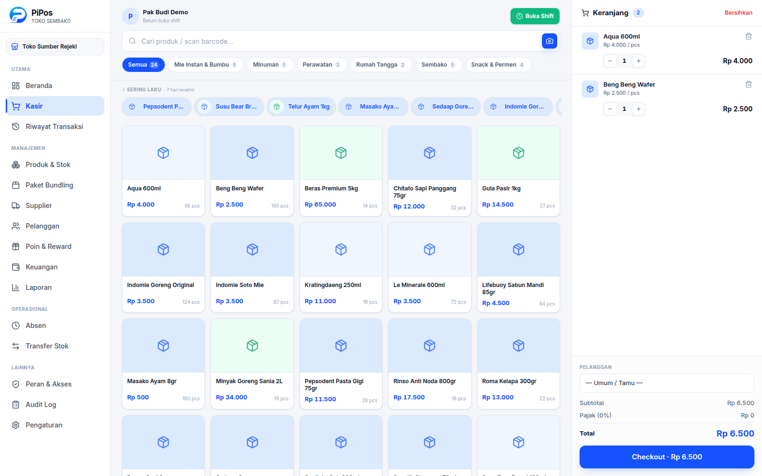
Task: Click the Pepsodent quick-pick chip
Action: click(x=157, y=107)
